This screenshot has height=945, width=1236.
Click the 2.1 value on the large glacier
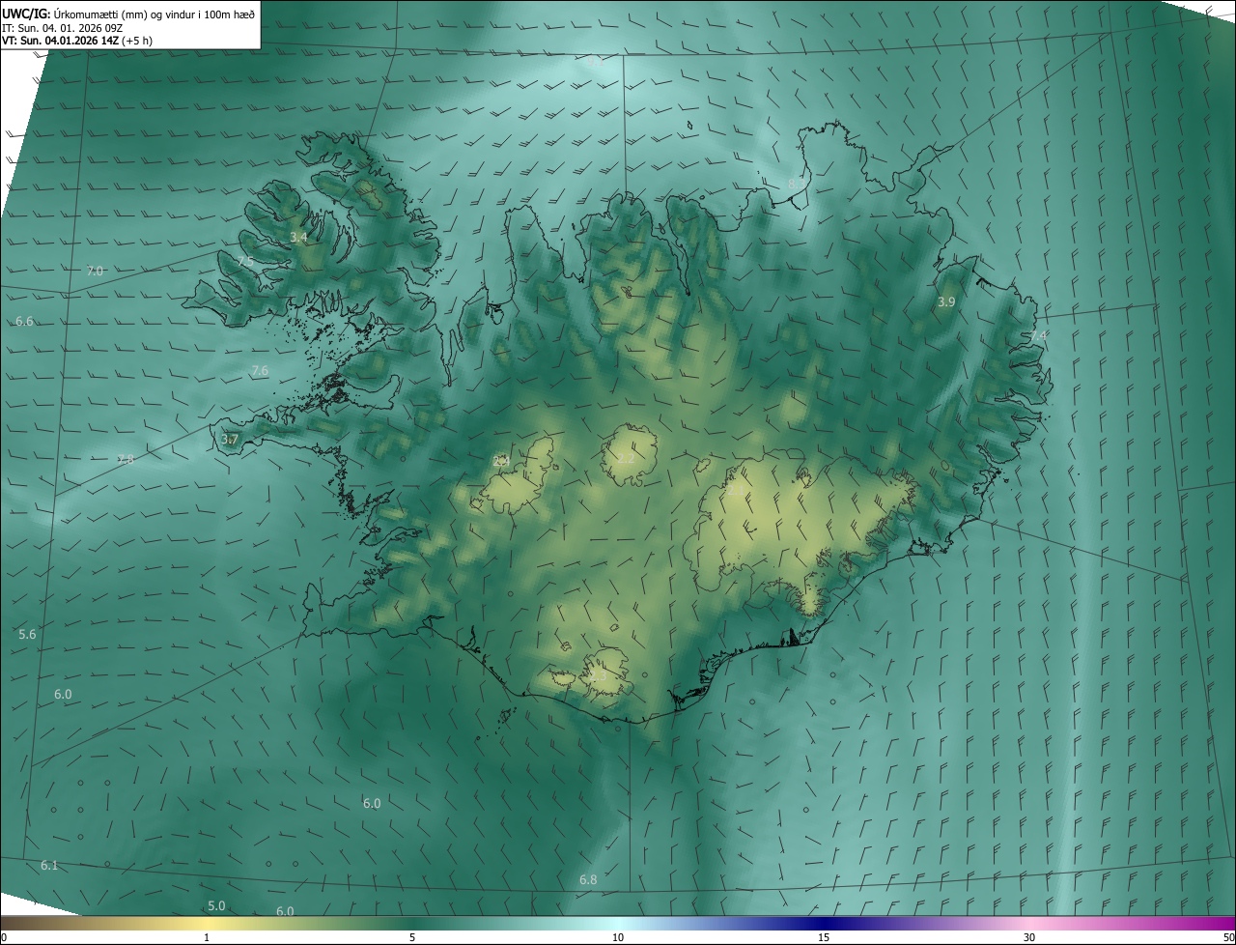click(x=736, y=492)
